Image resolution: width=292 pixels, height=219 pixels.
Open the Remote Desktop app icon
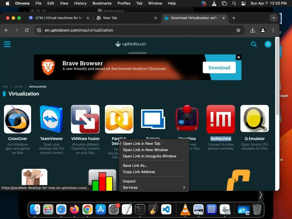tap(153, 119)
